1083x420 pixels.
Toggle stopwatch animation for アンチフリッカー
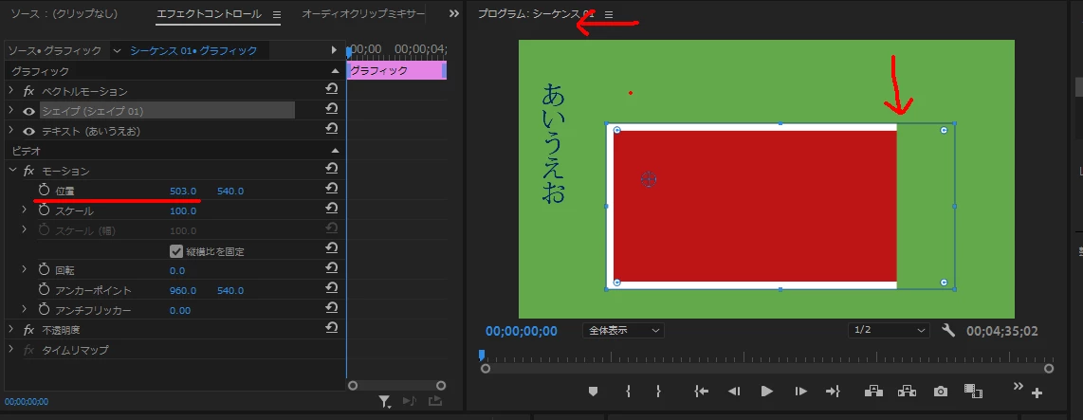click(45, 309)
